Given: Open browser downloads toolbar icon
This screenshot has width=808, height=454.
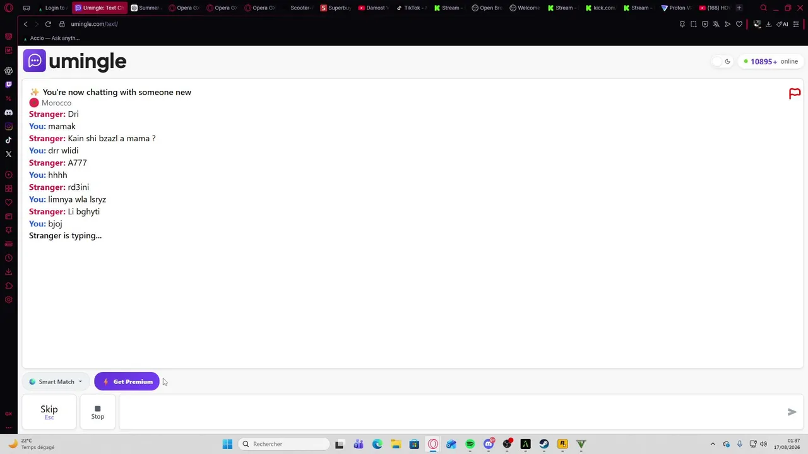Looking at the screenshot, I should (x=768, y=24).
